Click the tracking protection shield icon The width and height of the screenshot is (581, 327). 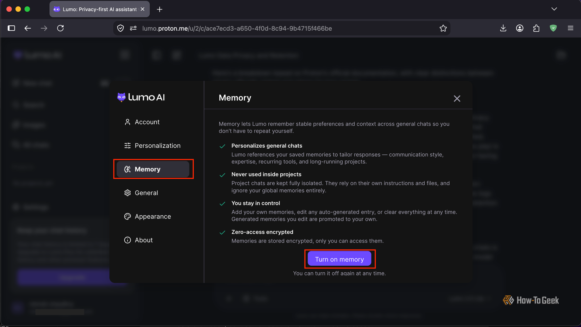click(120, 28)
